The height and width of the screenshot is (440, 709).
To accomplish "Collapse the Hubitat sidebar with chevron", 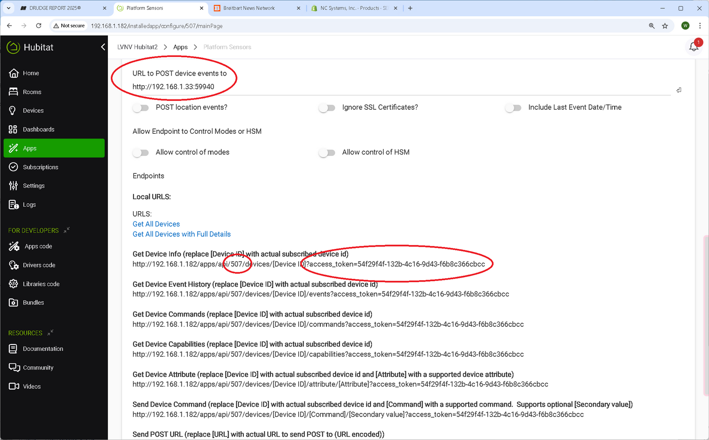I will (103, 47).
